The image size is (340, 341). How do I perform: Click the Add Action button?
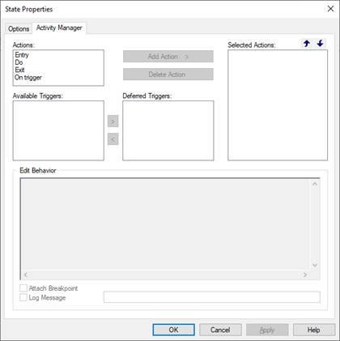click(168, 57)
